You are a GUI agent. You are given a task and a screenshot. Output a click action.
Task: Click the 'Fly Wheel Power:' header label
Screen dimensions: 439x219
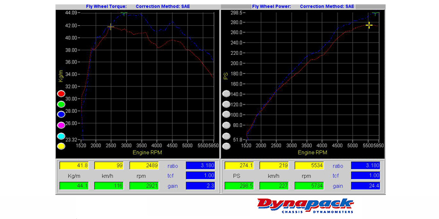point(272,7)
